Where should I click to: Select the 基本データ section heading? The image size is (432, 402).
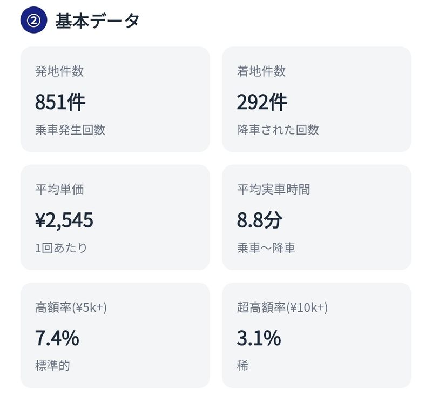97,21
